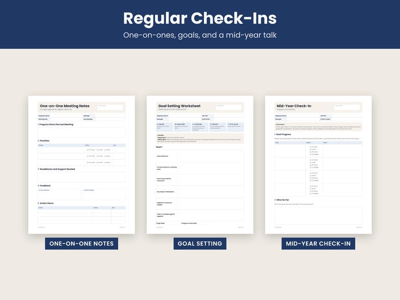This screenshot has width=400, height=300.
Task: Click the "2 Priorities" section heading
Action: [44, 141]
